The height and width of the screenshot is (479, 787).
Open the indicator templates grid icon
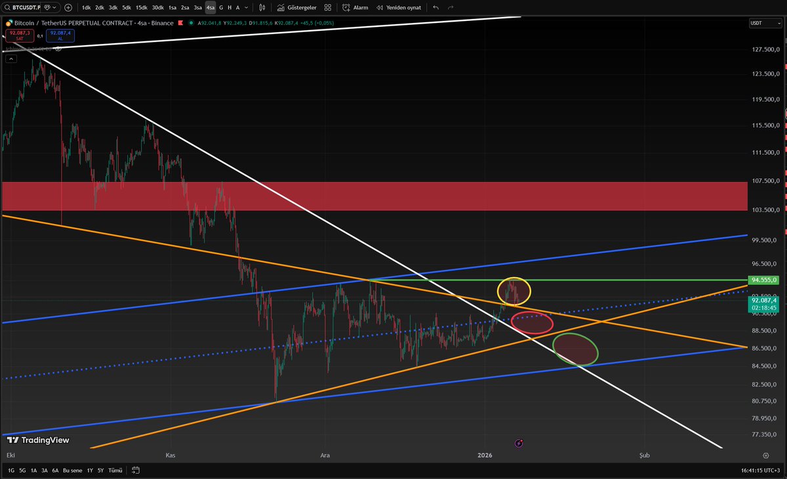point(327,8)
